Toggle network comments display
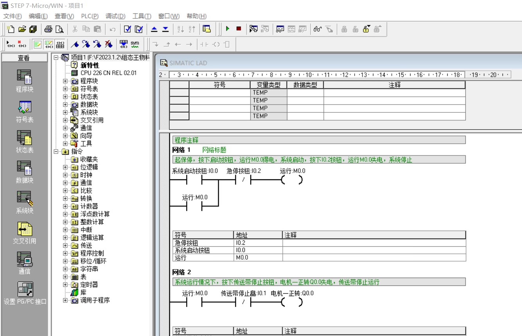 49,44
